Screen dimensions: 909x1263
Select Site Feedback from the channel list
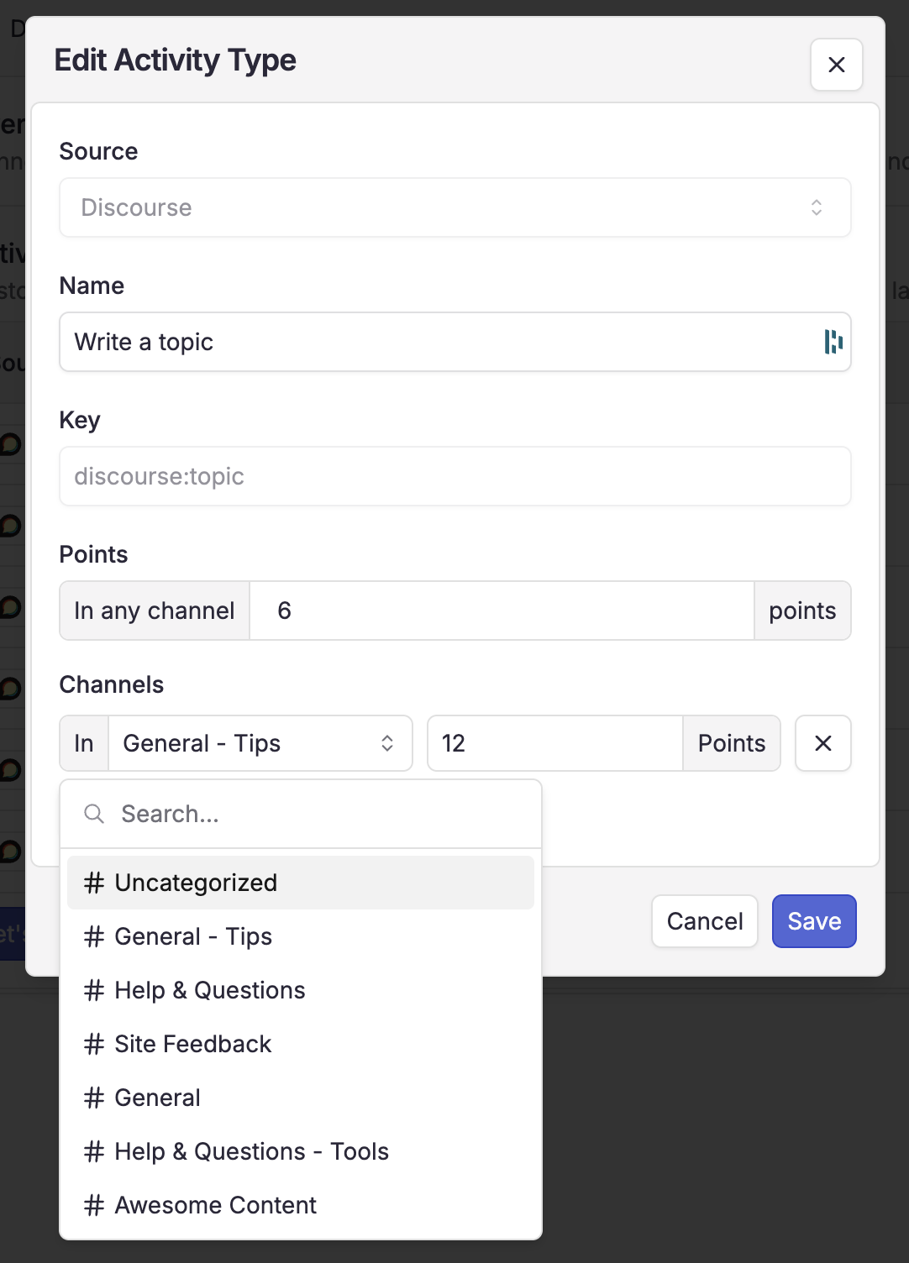coord(301,1044)
